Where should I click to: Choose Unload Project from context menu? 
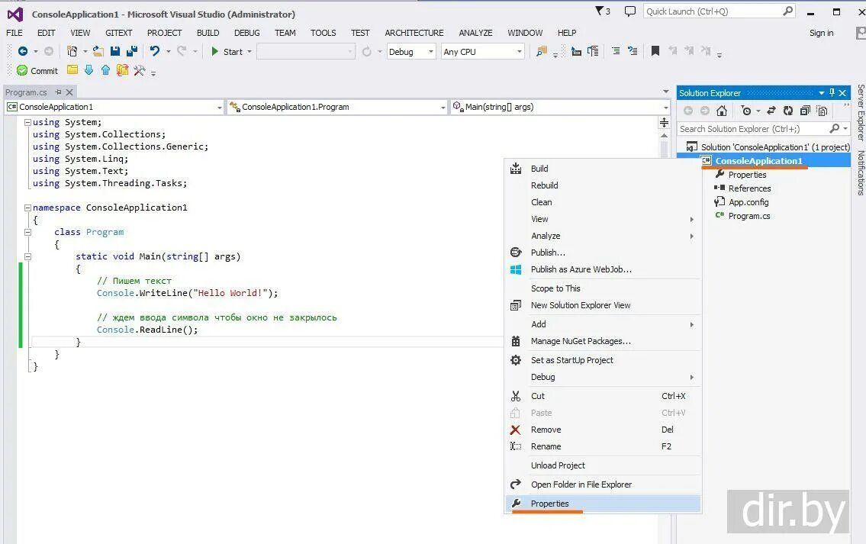pos(603,465)
